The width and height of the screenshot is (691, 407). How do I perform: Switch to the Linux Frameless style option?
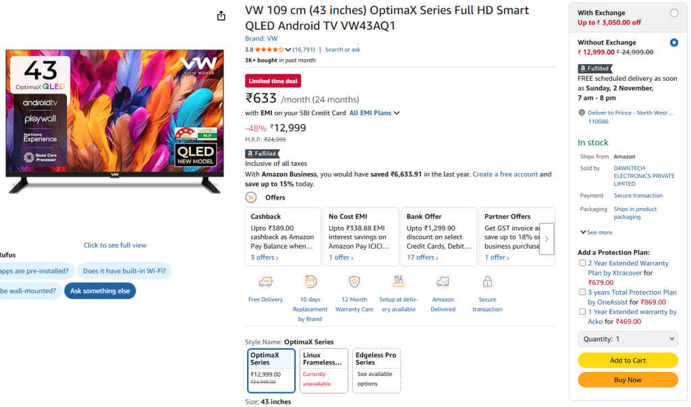coord(323,370)
